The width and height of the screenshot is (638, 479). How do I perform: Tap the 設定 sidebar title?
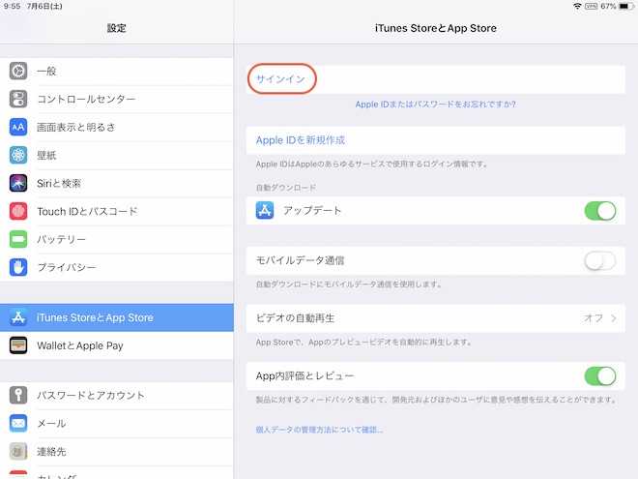point(117,28)
